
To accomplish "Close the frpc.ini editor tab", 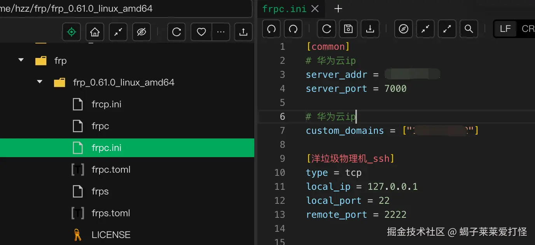I will (x=315, y=9).
